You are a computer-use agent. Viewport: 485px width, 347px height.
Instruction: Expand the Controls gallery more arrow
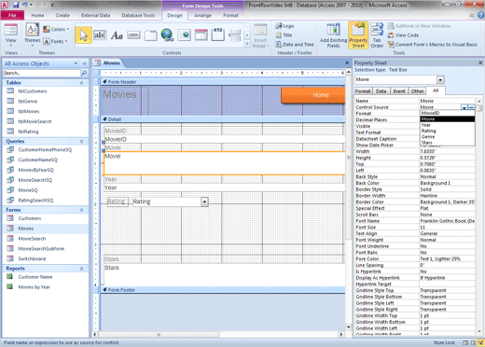247,44
